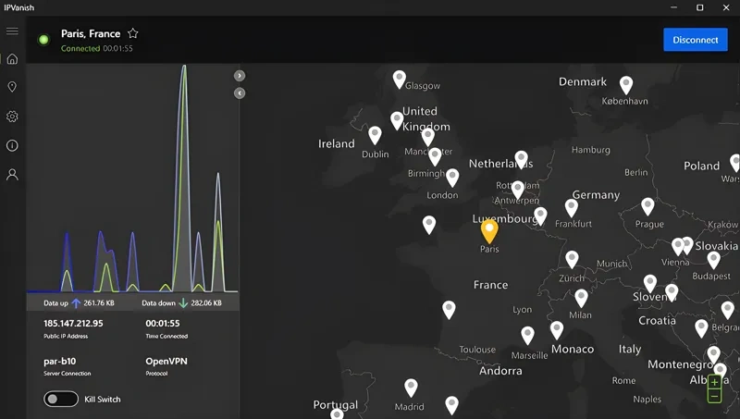Click the Disconnect button
This screenshot has width=740, height=419.
tap(695, 40)
